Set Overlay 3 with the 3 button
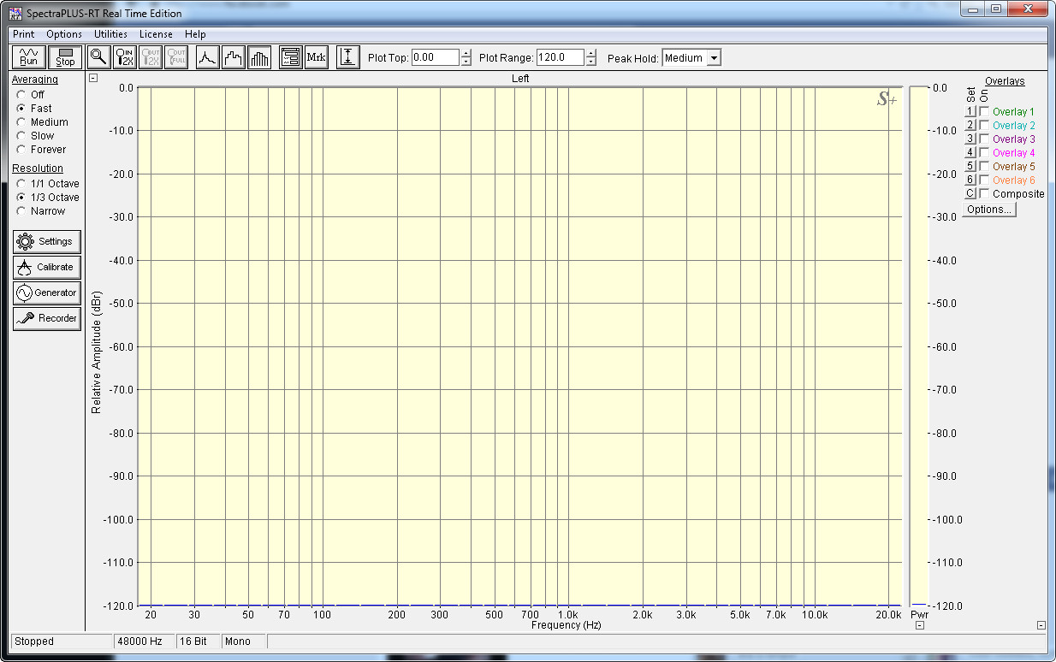The width and height of the screenshot is (1056, 662). [x=970, y=139]
